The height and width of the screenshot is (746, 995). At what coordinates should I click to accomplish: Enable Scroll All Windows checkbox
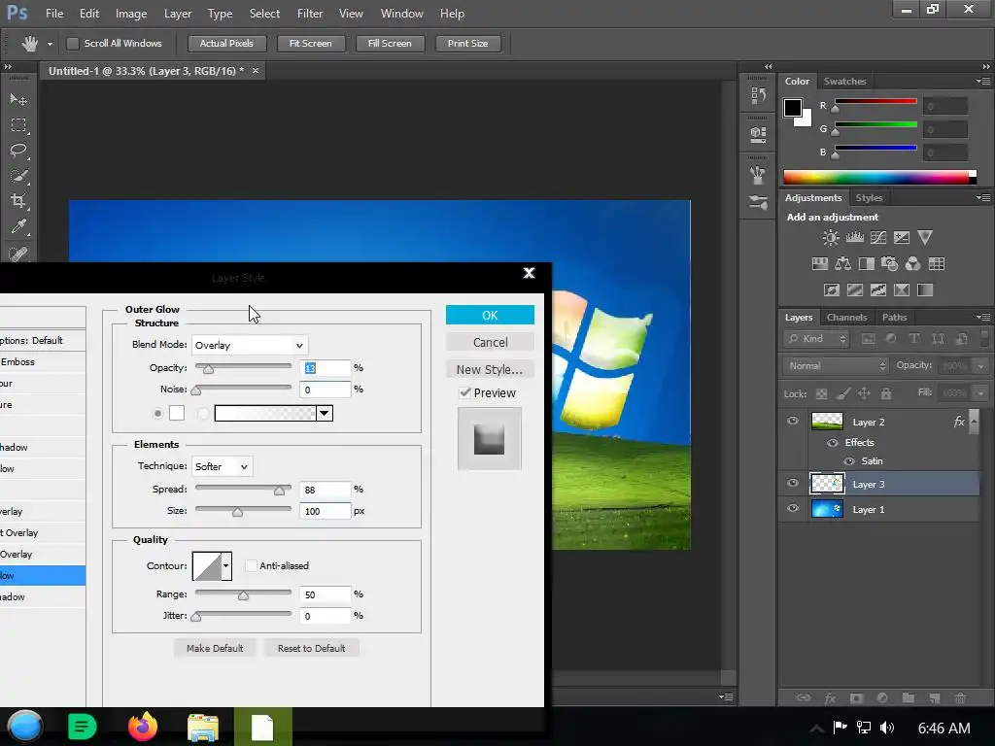coord(73,43)
